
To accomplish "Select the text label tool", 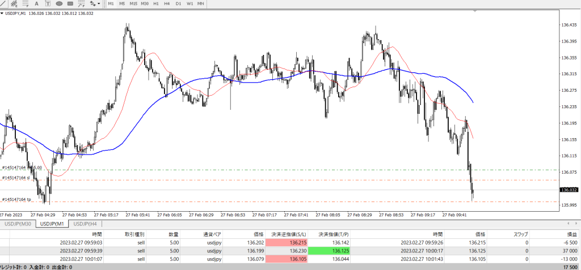I will [48, 3].
